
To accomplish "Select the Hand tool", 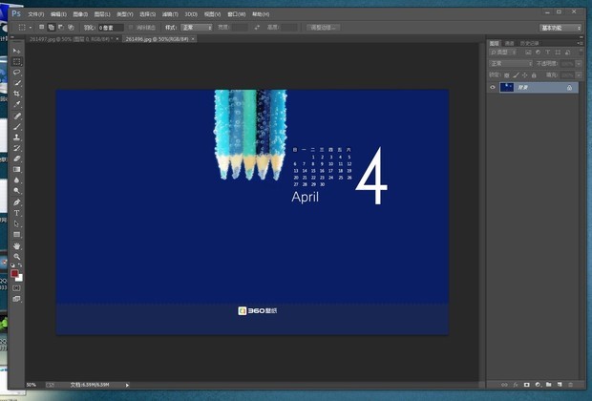I will tap(17, 245).
